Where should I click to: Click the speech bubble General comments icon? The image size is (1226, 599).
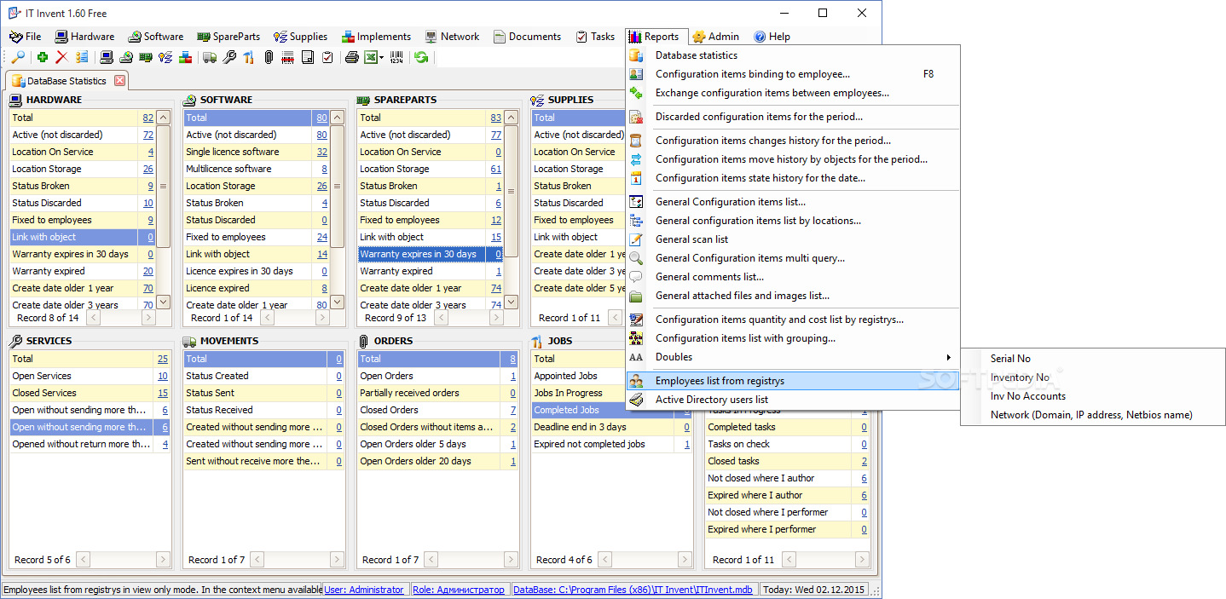click(636, 277)
